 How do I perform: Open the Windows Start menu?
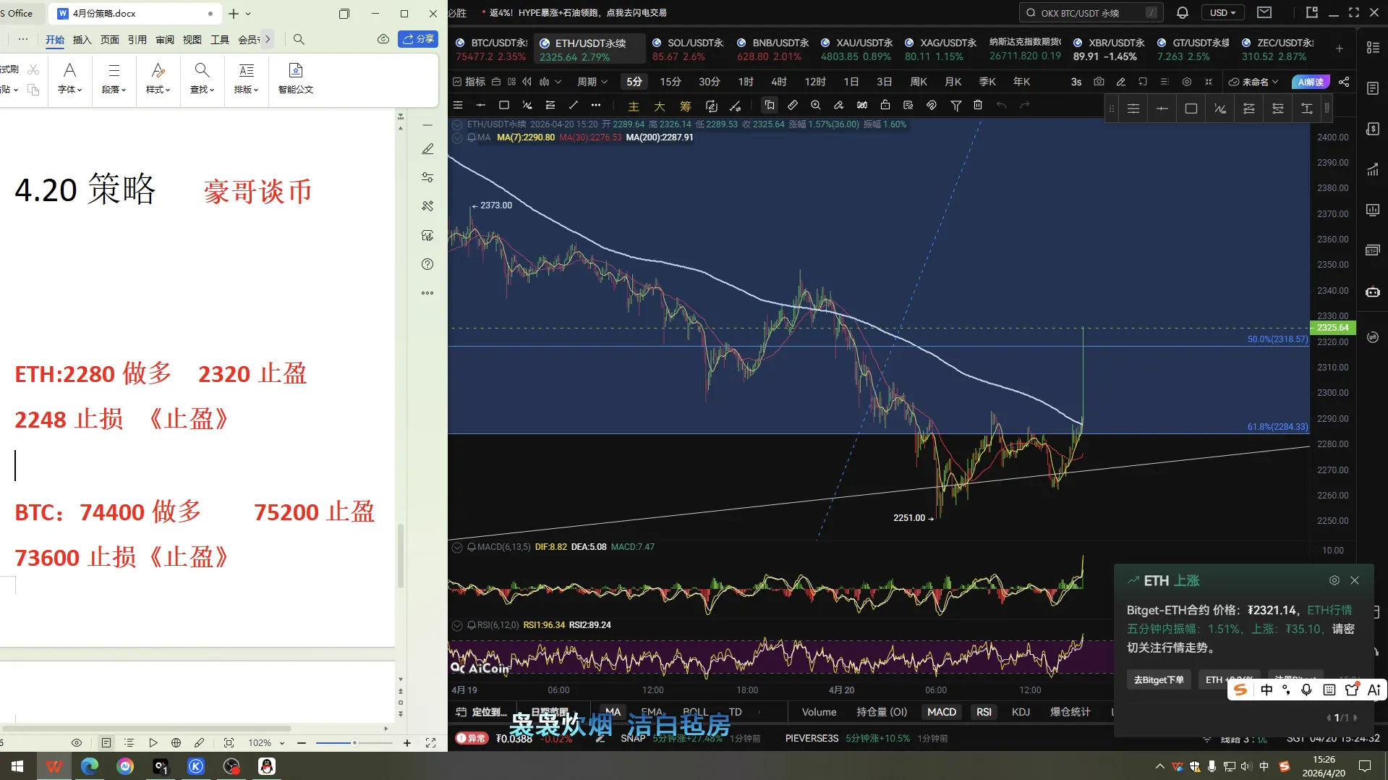click(x=17, y=766)
